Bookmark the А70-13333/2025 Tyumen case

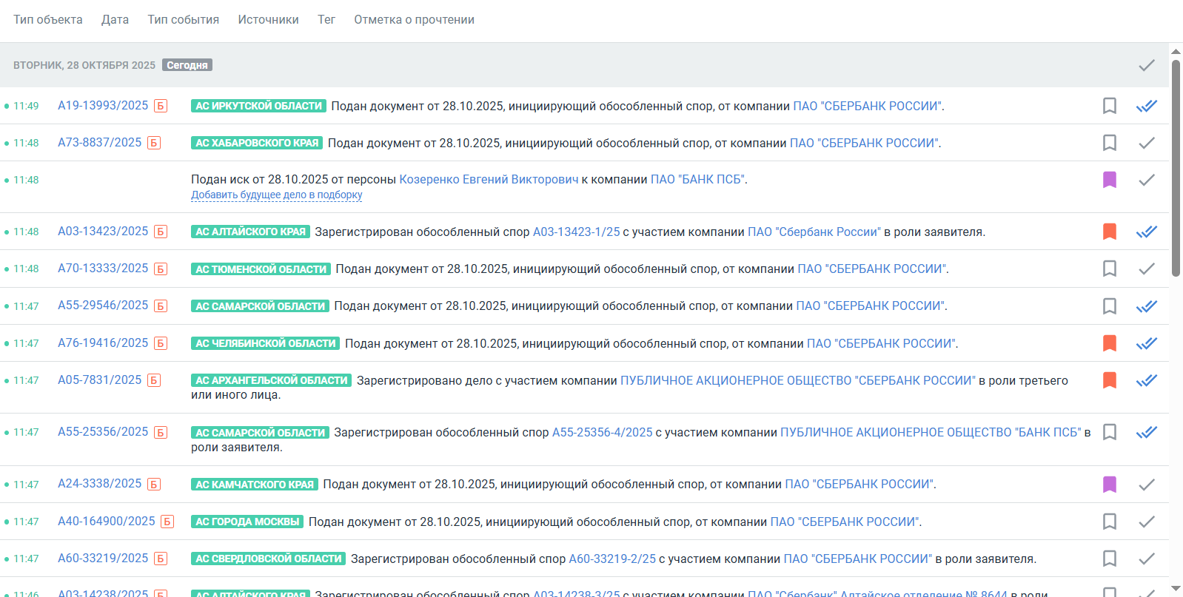(x=1109, y=269)
